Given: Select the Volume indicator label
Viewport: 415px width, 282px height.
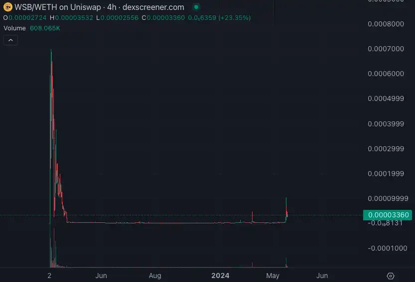Looking at the screenshot, I should (14, 28).
